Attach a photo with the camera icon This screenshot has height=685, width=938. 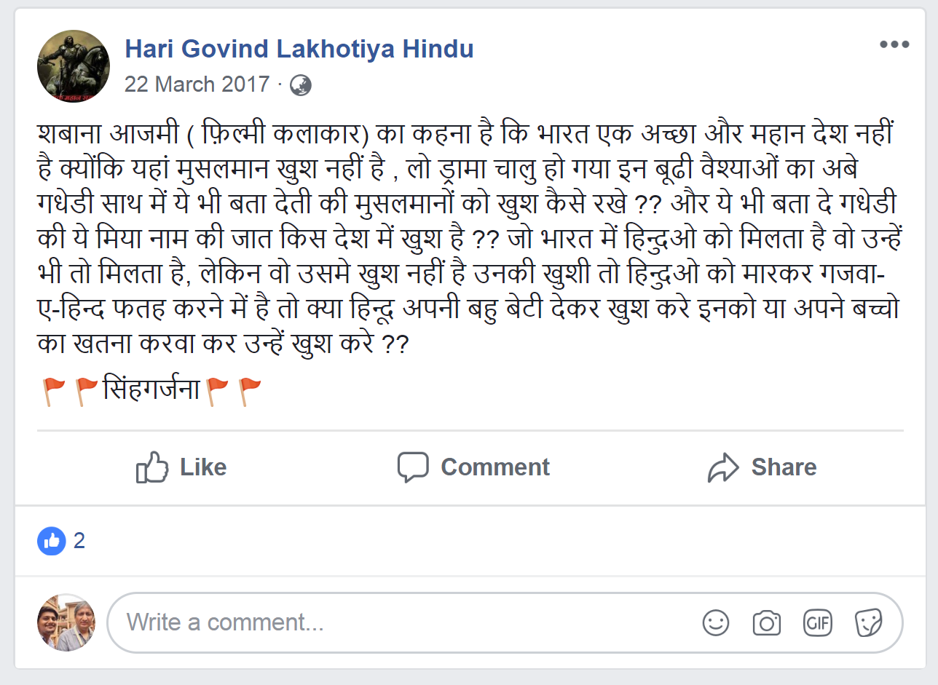coord(766,622)
